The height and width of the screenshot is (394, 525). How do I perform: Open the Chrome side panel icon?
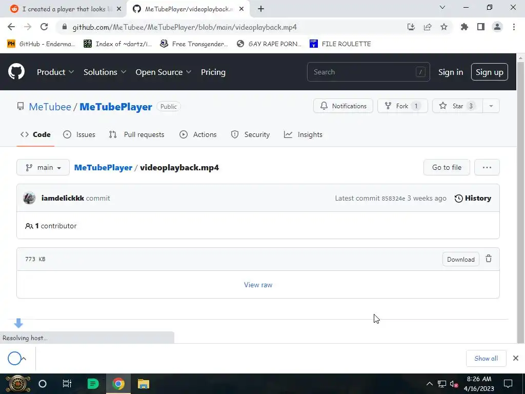click(x=481, y=27)
